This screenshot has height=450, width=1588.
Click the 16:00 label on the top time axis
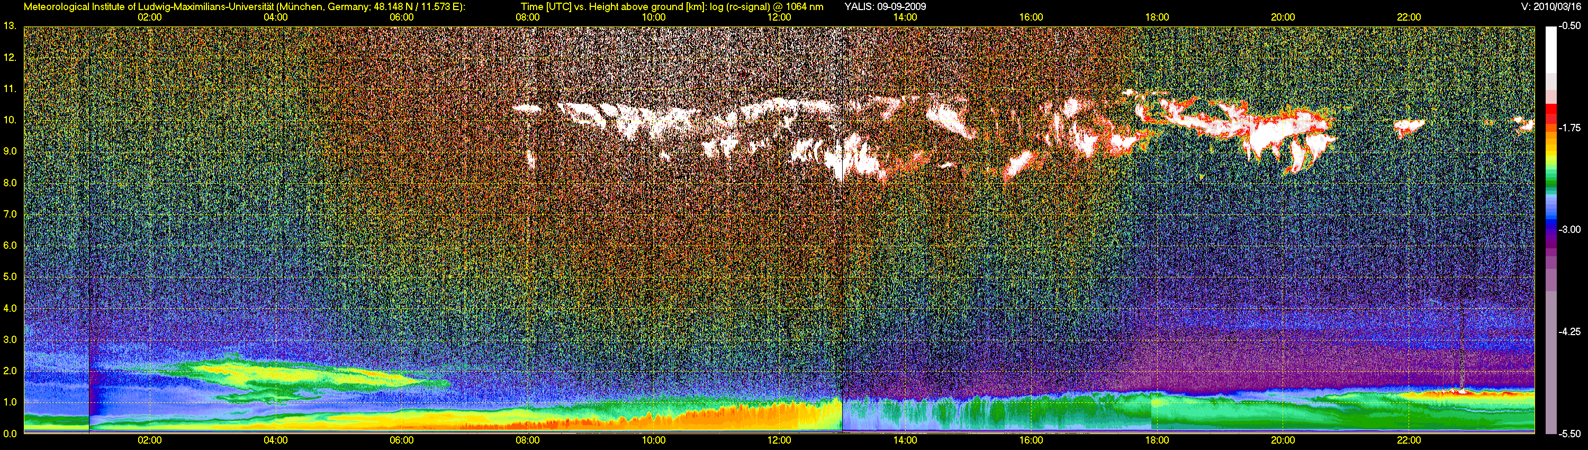coord(1031,17)
